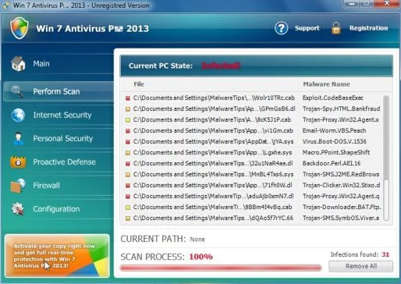Click orange severity icon for Lgxhe.sys
401x284 pixels.
point(128,153)
